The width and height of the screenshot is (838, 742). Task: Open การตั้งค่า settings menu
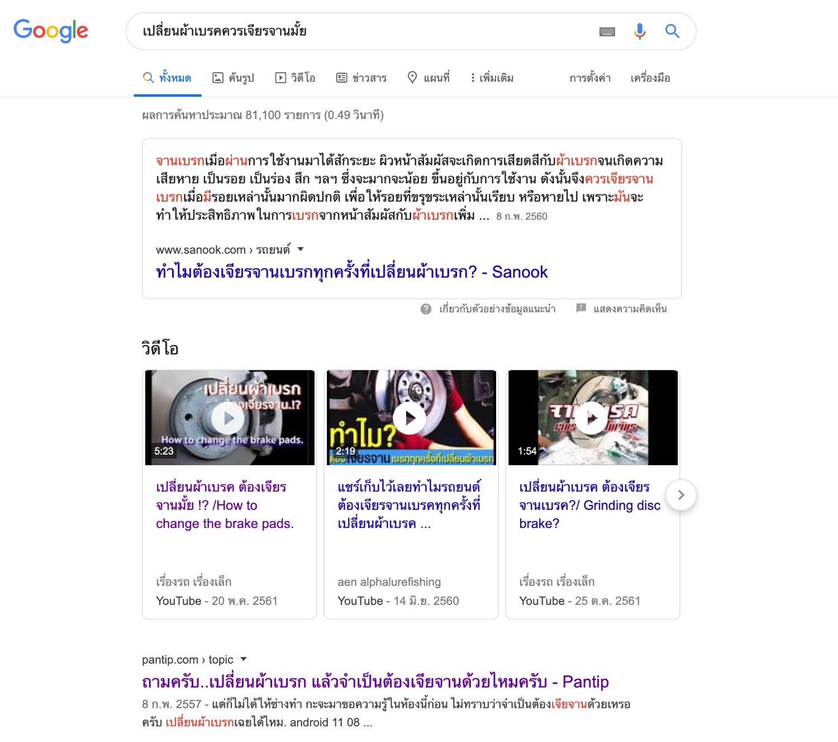pyautogui.click(x=590, y=78)
